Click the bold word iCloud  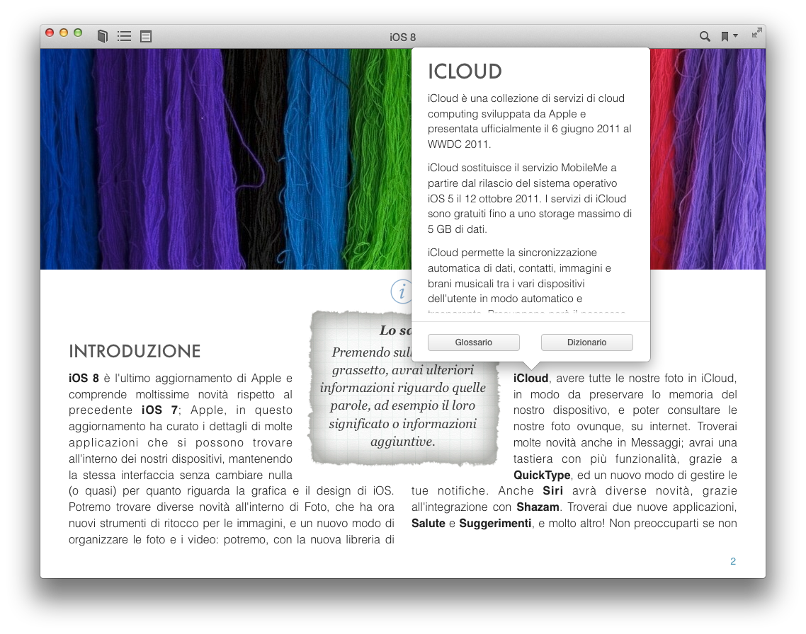pos(530,379)
